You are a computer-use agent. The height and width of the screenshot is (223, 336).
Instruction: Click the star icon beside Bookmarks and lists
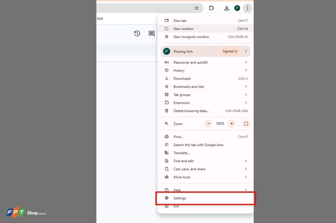pyautogui.click(x=166, y=87)
